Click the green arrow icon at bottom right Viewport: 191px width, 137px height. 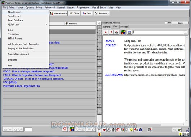179,130
